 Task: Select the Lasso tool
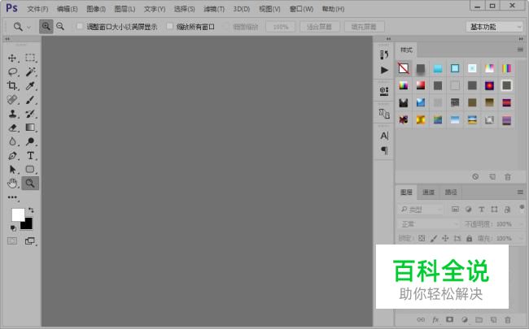[12, 71]
